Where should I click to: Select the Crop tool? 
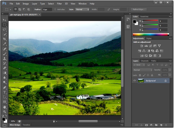[5, 39]
